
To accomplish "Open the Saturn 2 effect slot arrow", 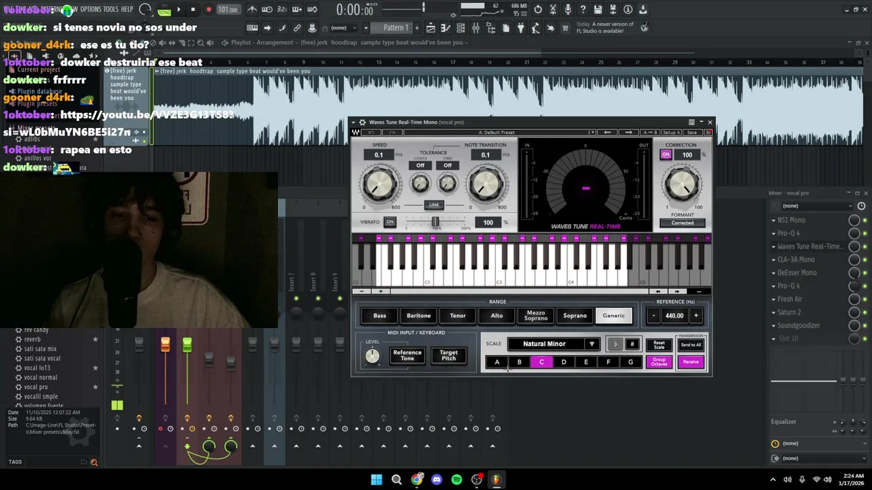I will (774, 312).
